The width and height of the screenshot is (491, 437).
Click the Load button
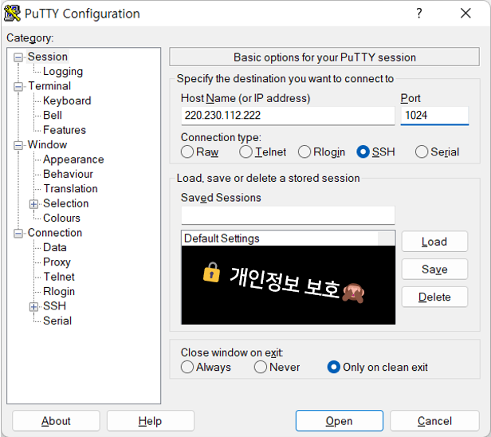click(x=434, y=242)
